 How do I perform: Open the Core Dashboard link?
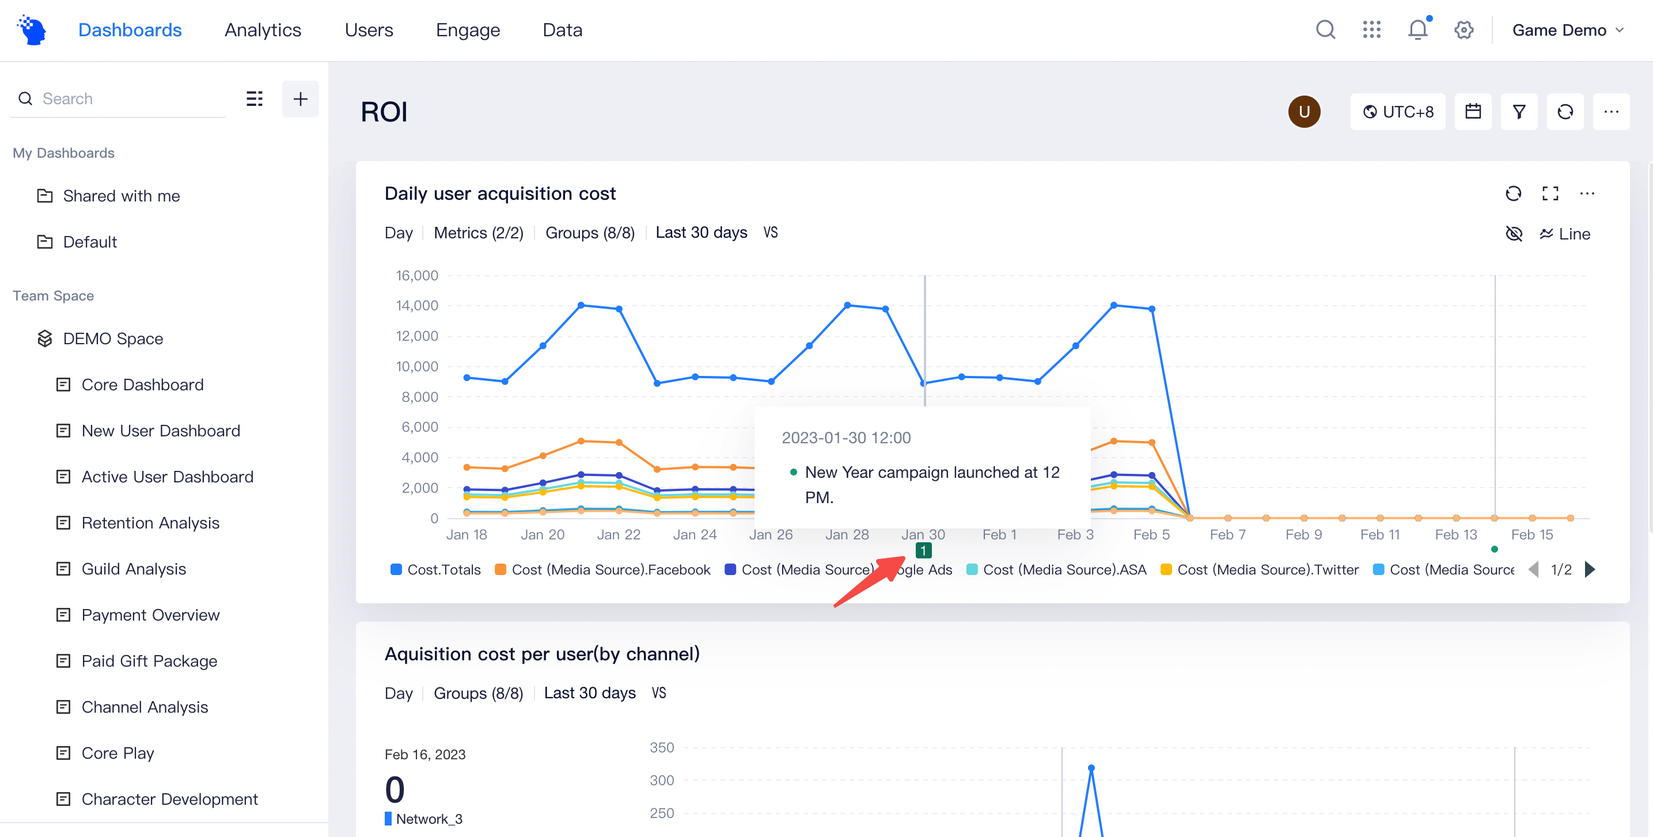click(142, 384)
